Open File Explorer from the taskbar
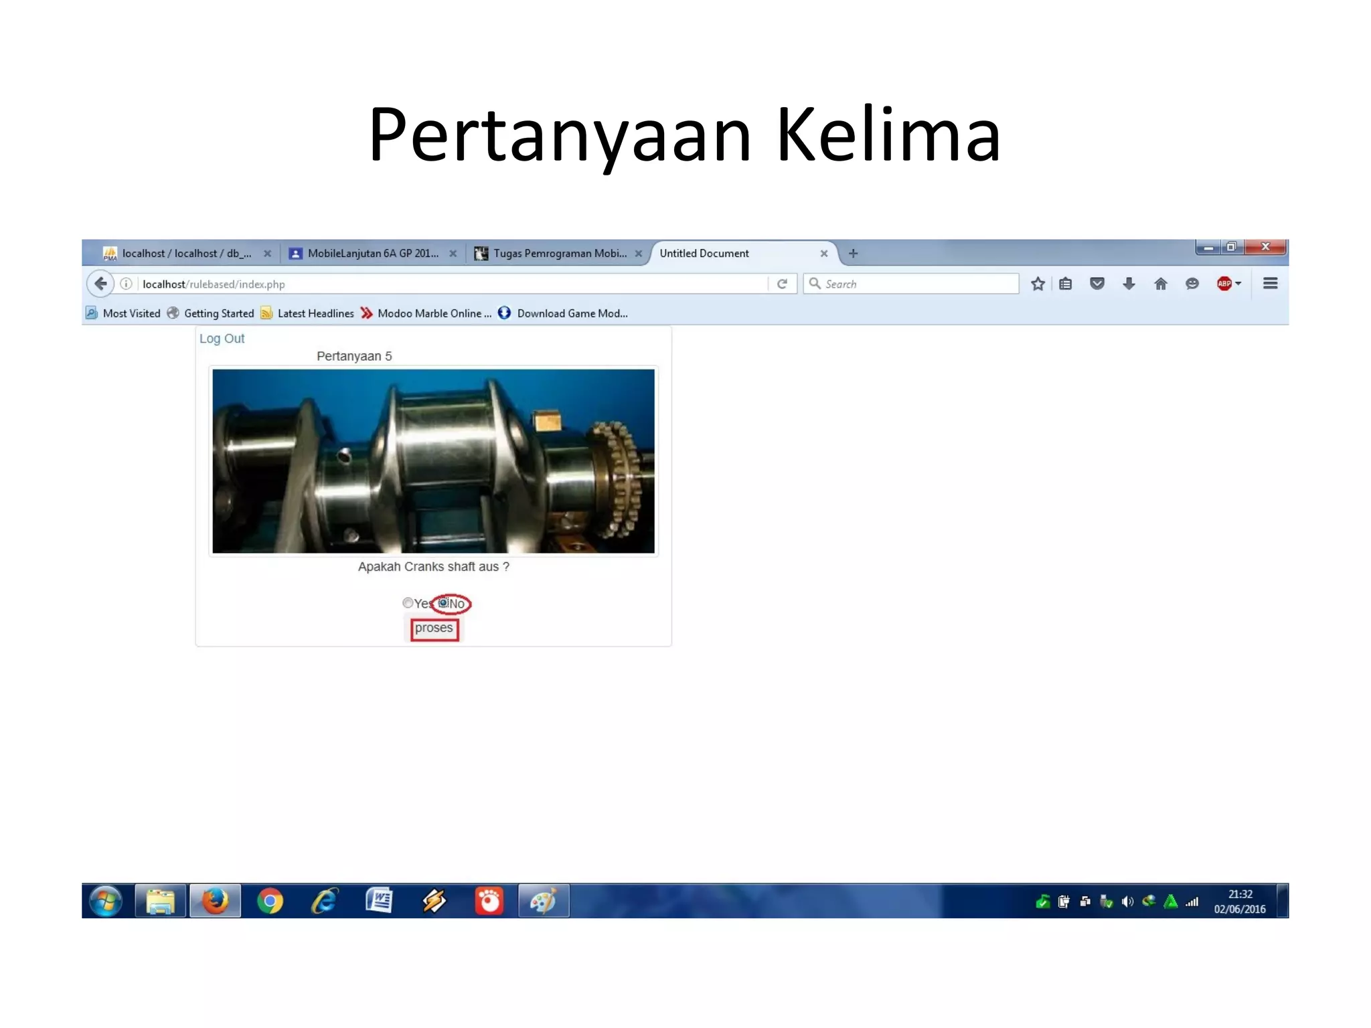Viewport: 1371px width, 1028px height. [x=161, y=901]
